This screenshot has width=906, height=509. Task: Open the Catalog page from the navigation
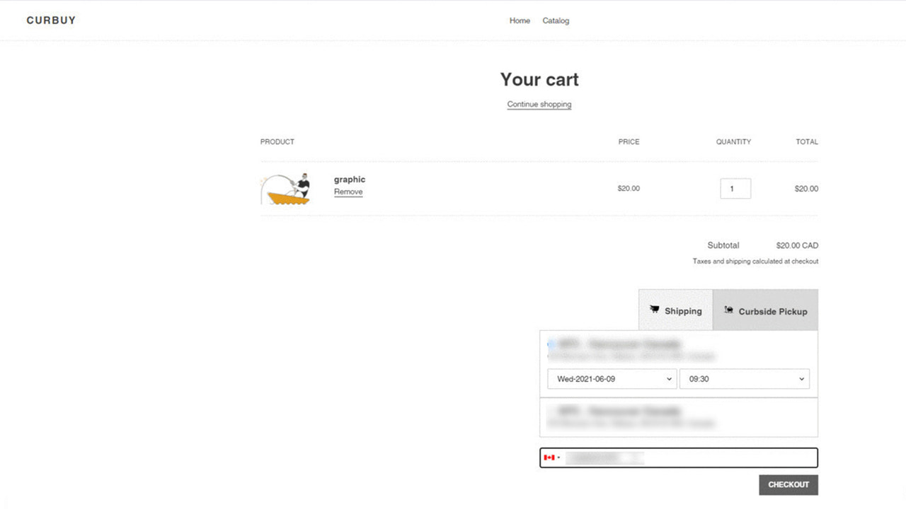[556, 21]
